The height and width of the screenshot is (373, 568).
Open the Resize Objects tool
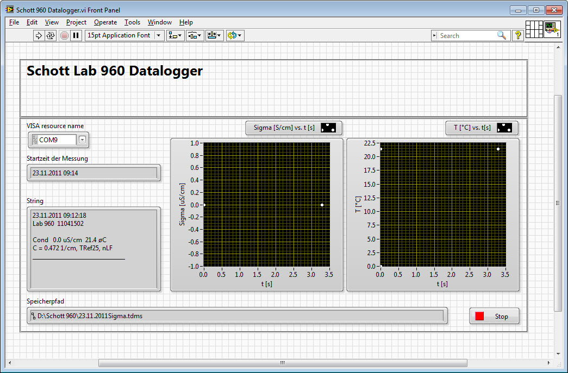215,35
